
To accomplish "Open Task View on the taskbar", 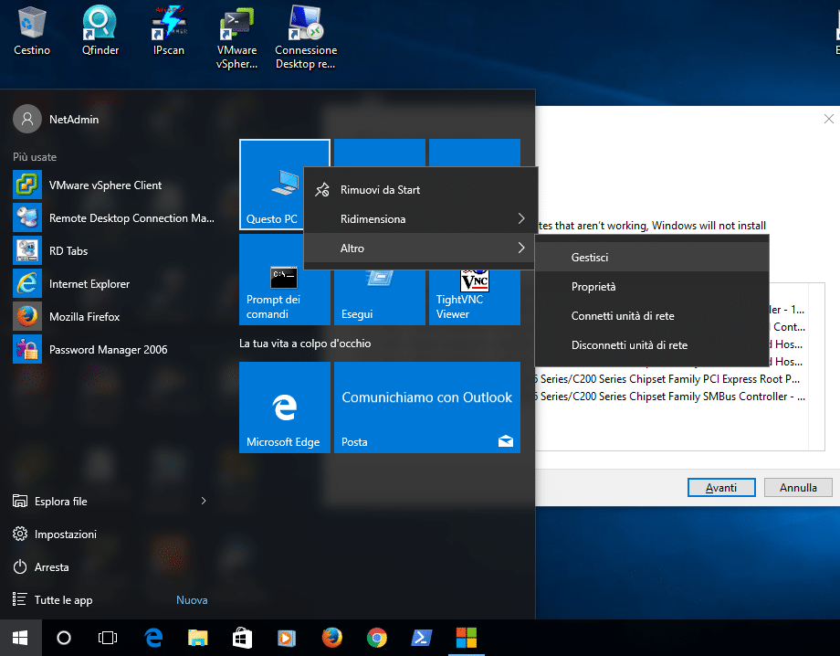I will 108,638.
